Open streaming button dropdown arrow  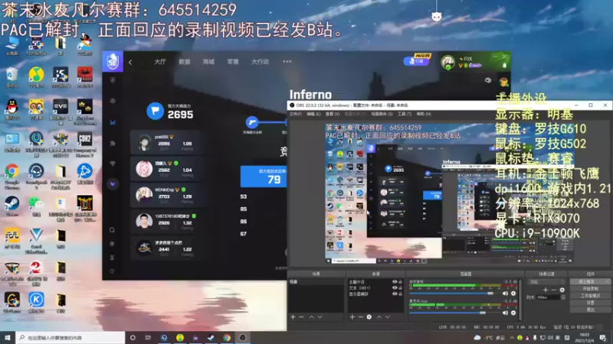(x=607, y=281)
